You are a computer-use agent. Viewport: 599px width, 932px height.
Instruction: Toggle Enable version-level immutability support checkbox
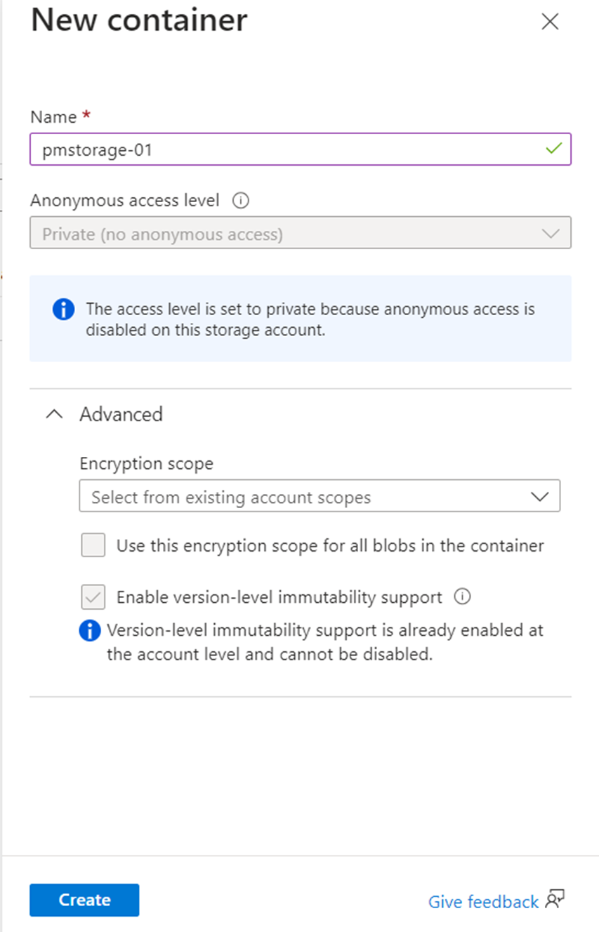coord(93,597)
